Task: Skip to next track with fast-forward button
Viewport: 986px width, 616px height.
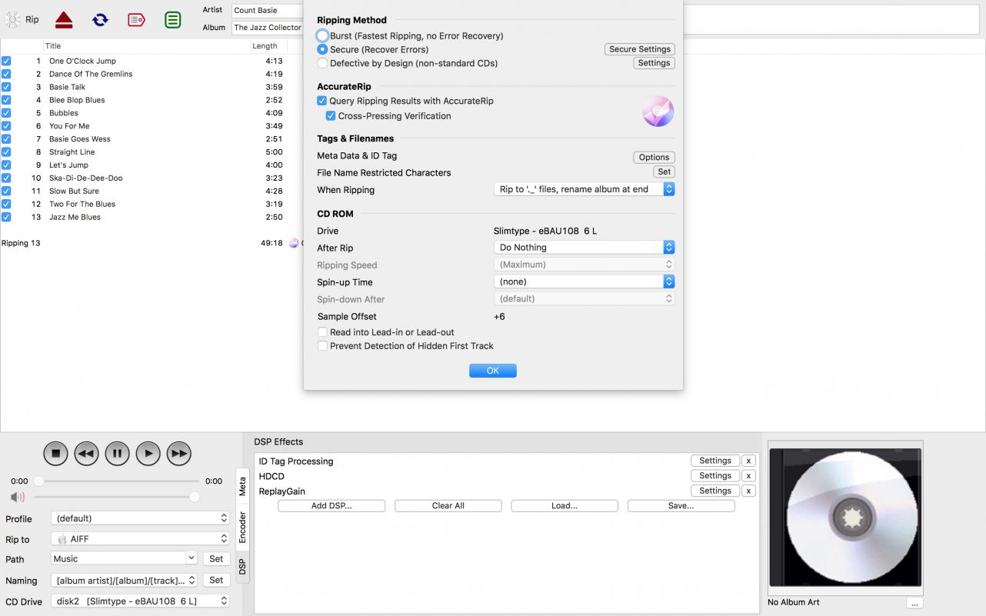Action: pyautogui.click(x=178, y=454)
